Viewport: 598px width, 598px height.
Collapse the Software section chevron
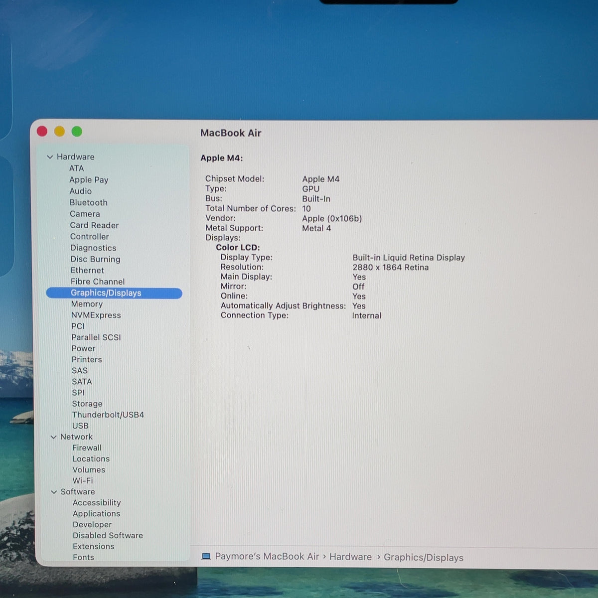click(x=54, y=492)
